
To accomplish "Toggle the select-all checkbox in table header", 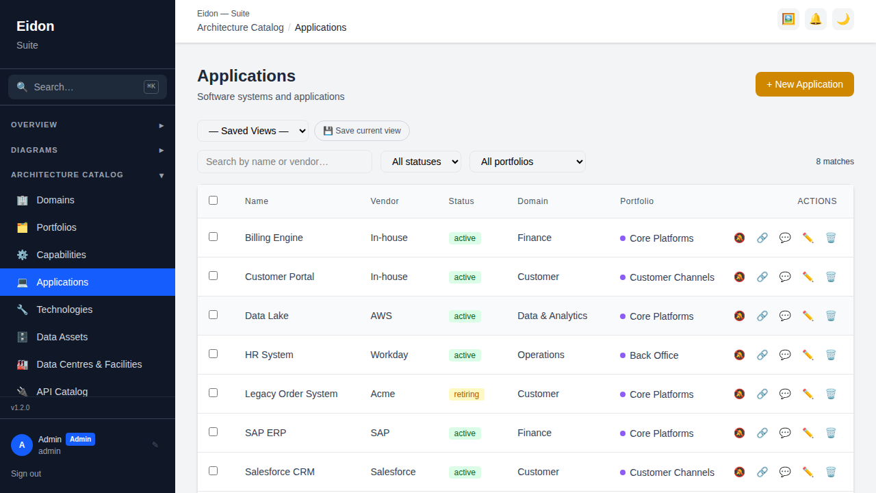I will click(x=213, y=201).
